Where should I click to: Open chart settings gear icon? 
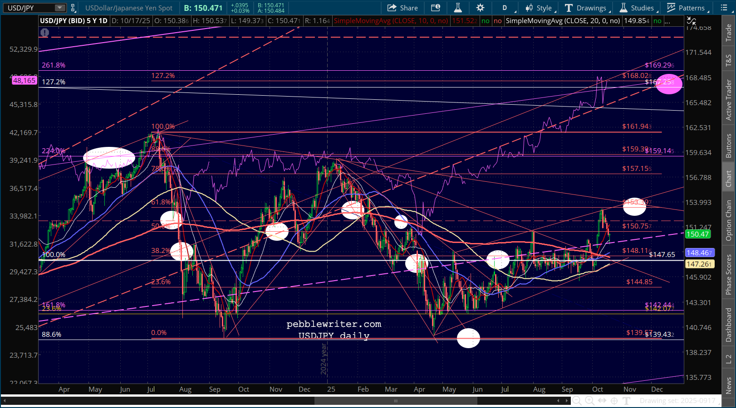(x=480, y=8)
